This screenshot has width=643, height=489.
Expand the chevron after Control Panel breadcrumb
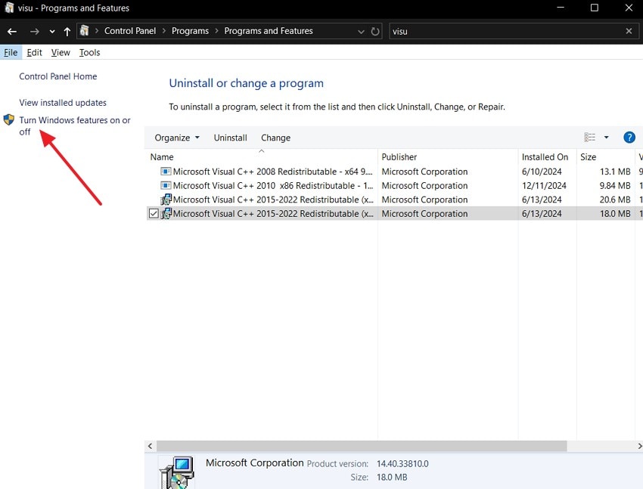point(163,31)
